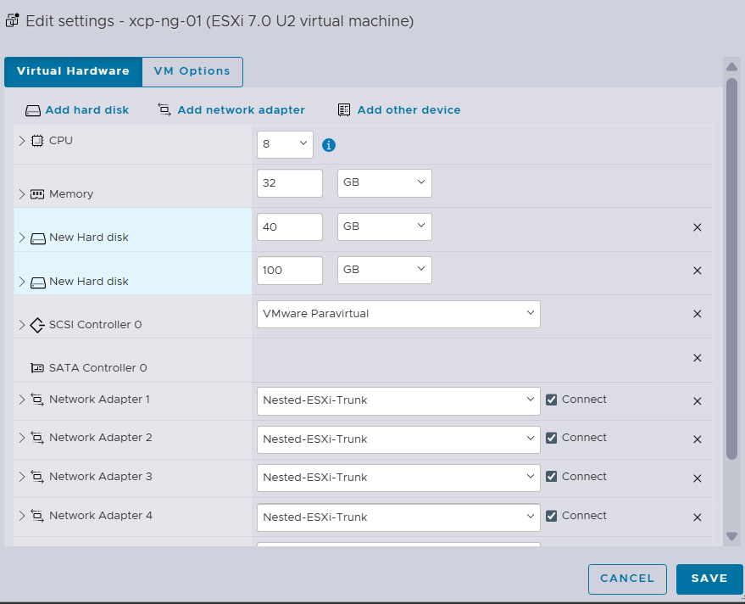The image size is (745, 604).
Task: Remove Network Adapter 1 with X icon
Action: coord(698,401)
